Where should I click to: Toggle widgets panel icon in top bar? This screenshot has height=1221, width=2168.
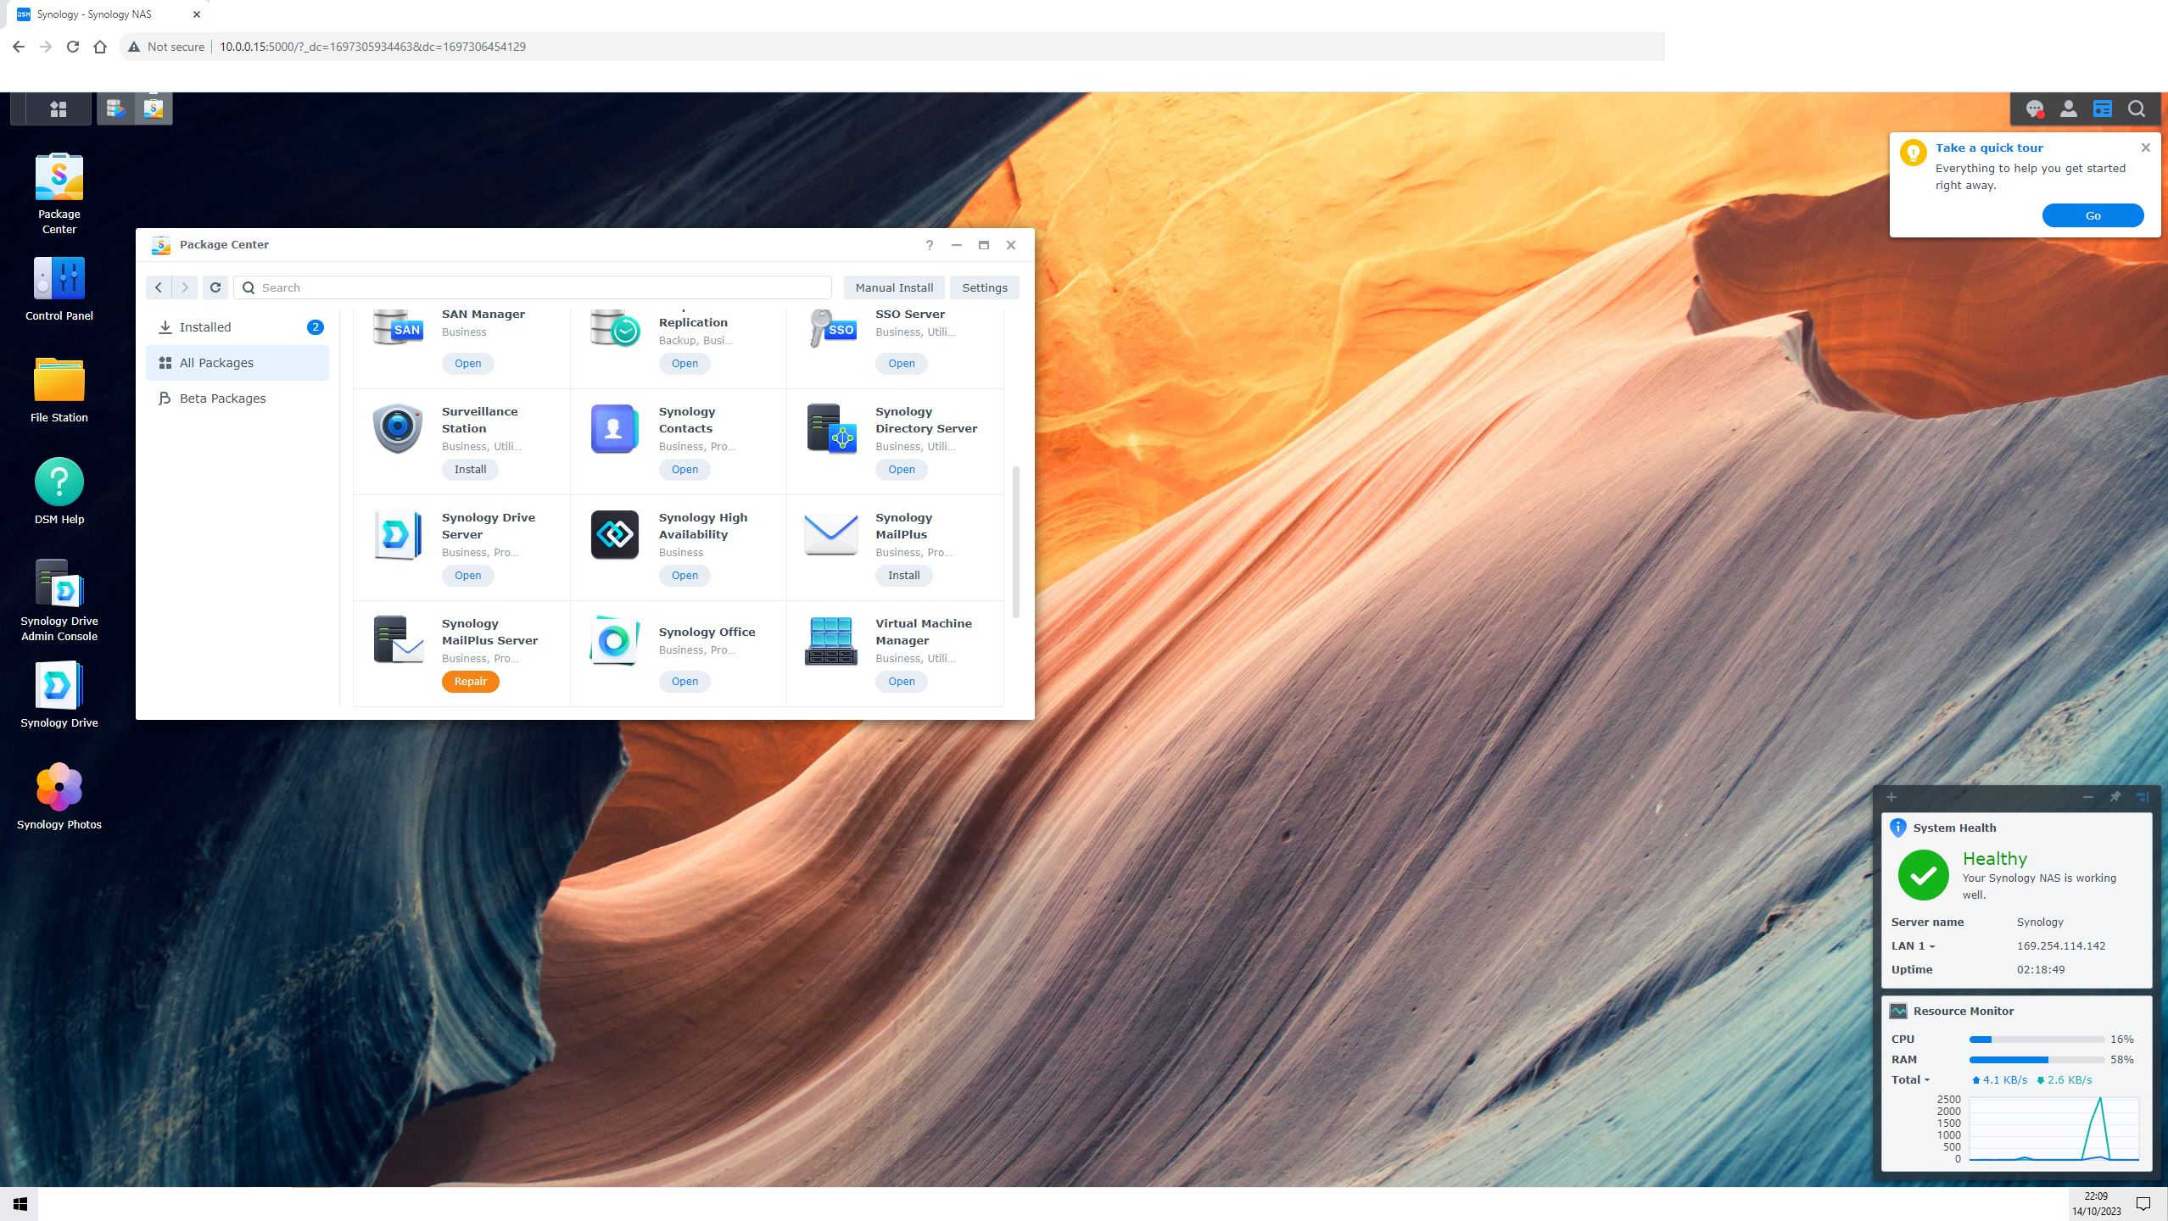coord(2103,109)
